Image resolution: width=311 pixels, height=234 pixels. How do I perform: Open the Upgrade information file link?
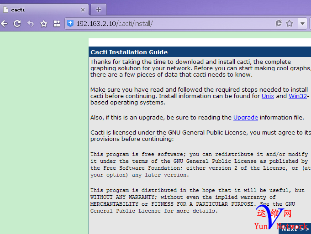246,118
